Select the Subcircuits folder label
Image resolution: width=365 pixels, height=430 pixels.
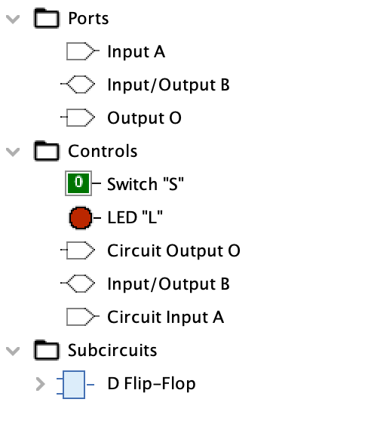(112, 350)
